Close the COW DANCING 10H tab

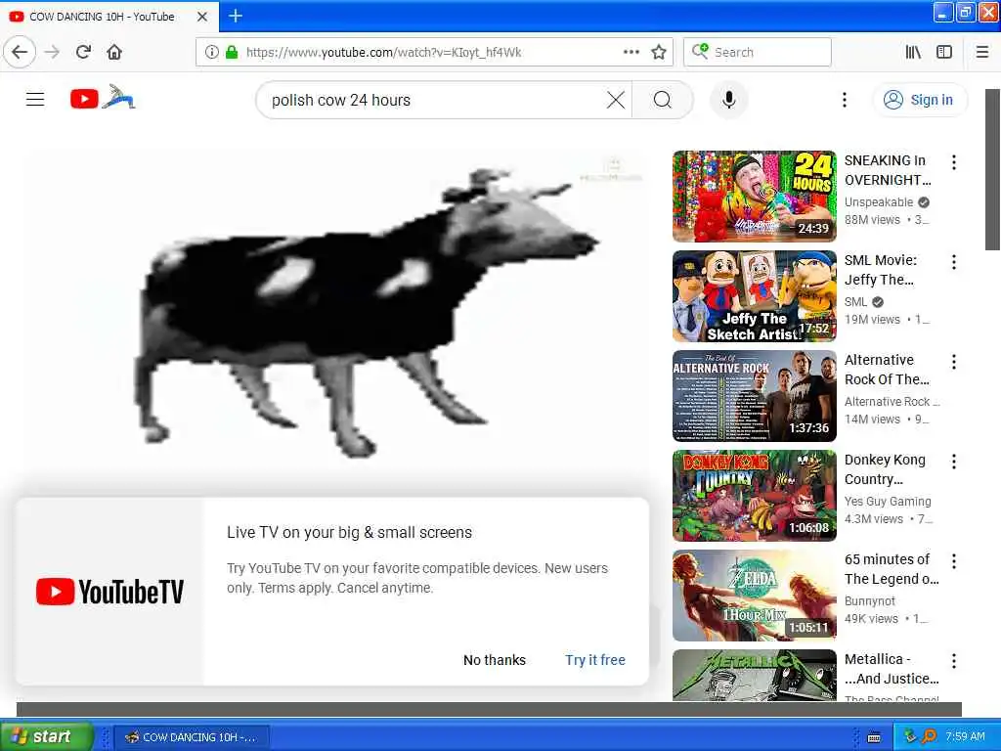(202, 17)
